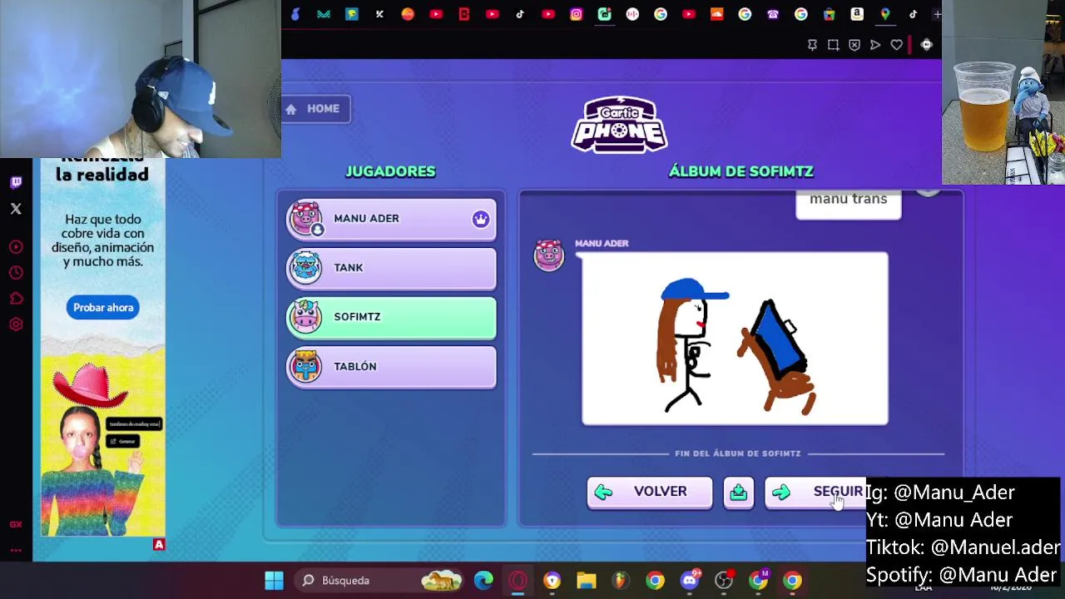
Task: Open a new browser tab with plus
Action: [x=937, y=14]
